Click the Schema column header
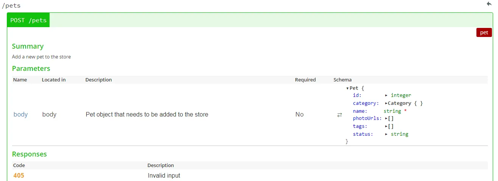The image size is (498, 181). [x=342, y=80]
